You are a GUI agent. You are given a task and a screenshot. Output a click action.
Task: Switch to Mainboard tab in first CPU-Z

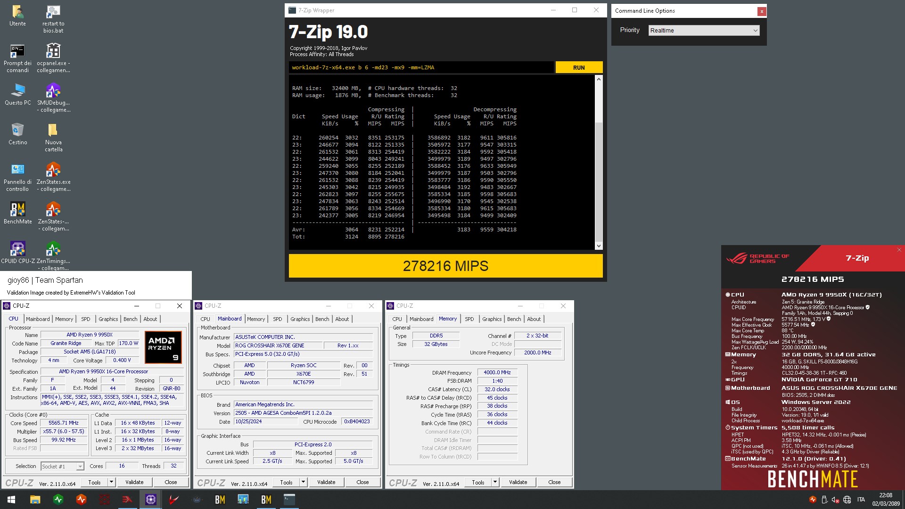tap(38, 319)
